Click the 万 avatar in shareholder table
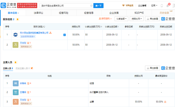 15,45
